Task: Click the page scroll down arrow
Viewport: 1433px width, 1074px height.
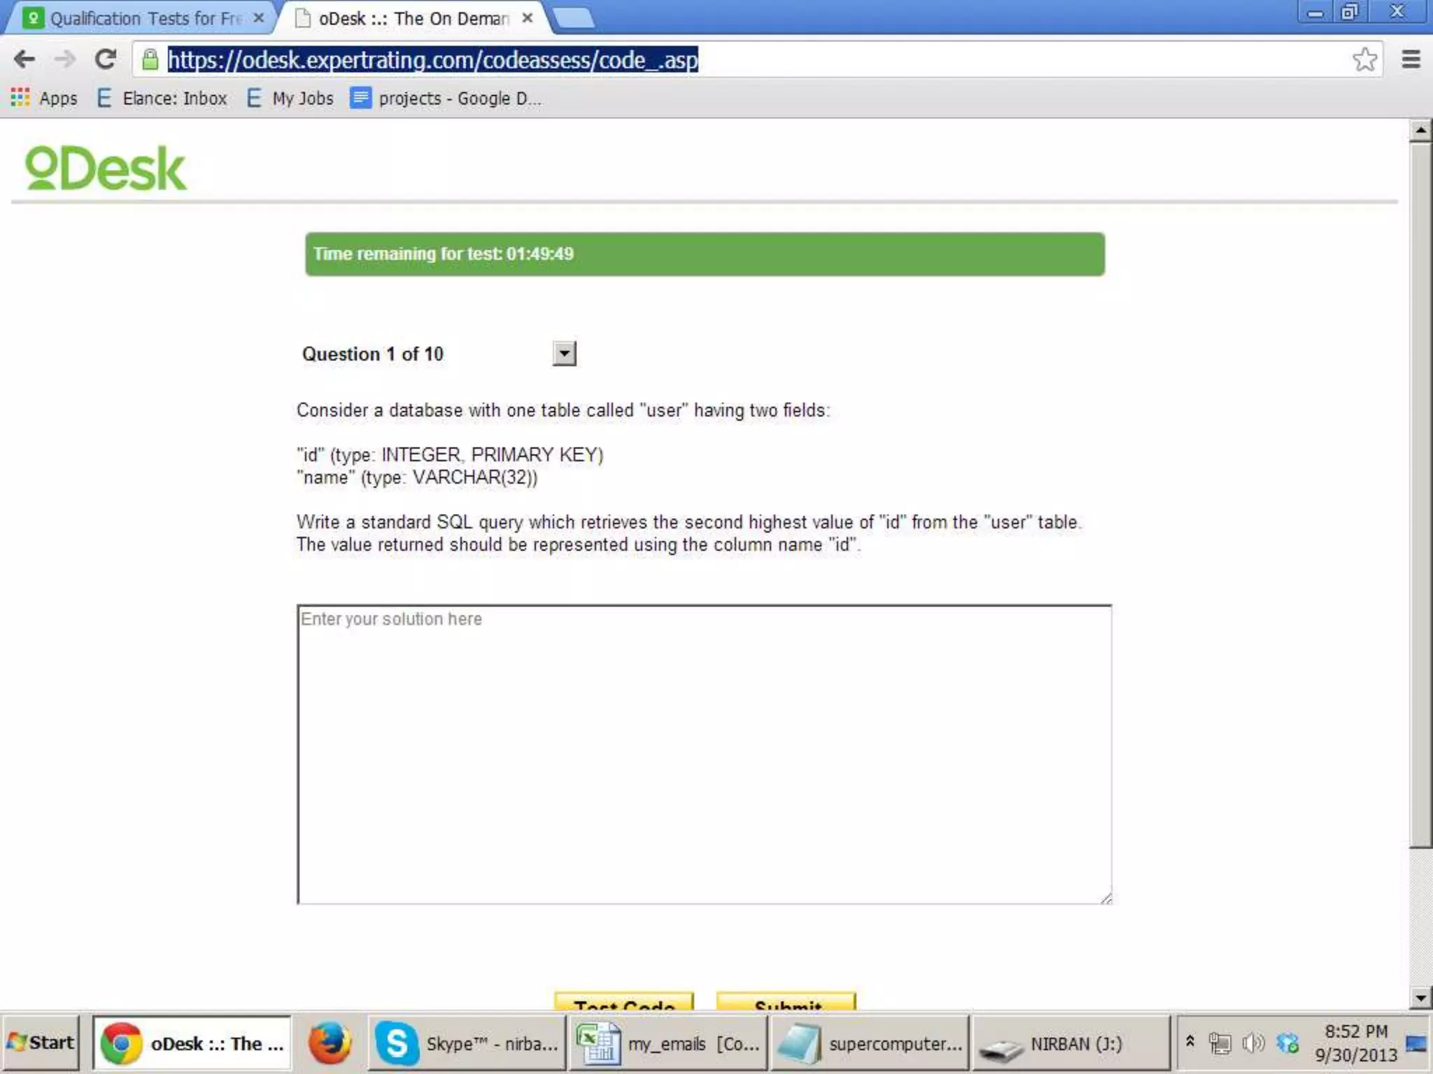Action: [x=1420, y=998]
